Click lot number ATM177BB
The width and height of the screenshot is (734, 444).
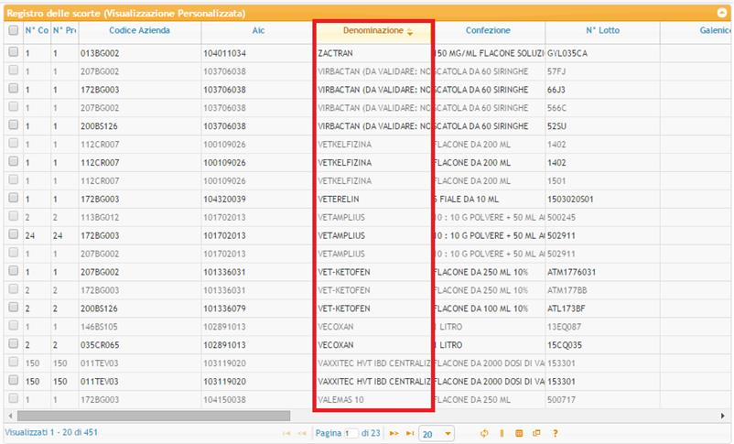click(x=567, y=290)
